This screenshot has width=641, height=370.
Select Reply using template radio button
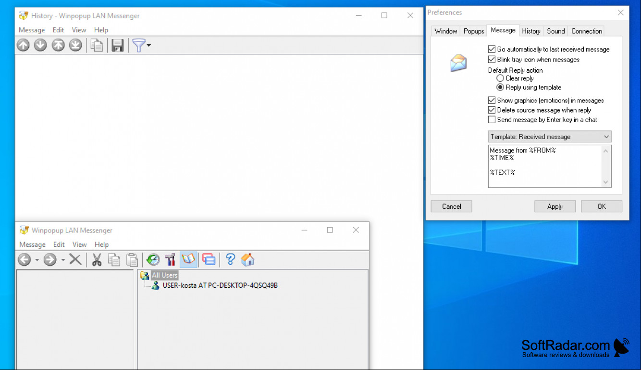point(500,88)
